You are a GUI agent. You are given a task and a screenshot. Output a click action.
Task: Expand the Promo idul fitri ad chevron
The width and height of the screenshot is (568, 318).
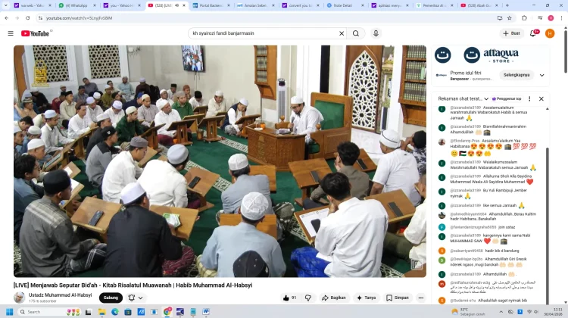(x=542, y=75)
